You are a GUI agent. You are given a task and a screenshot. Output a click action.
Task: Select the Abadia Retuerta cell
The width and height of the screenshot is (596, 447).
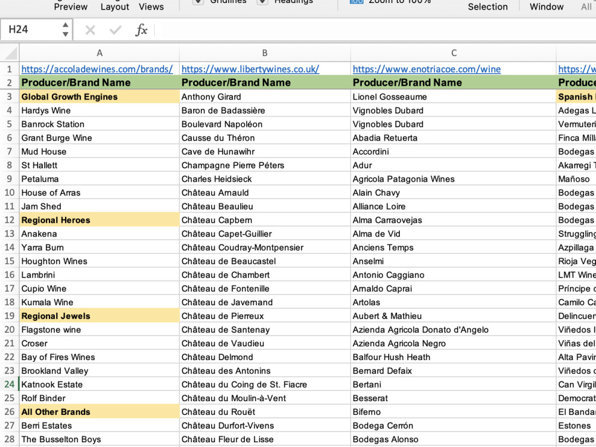[454, 138]
